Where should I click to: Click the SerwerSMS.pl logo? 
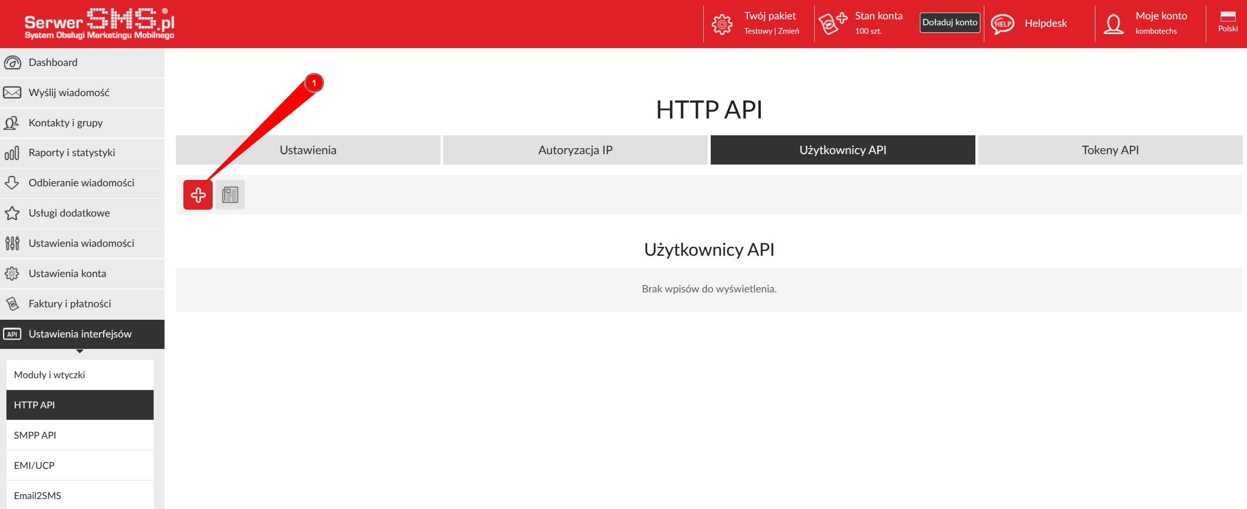(99, 24)
